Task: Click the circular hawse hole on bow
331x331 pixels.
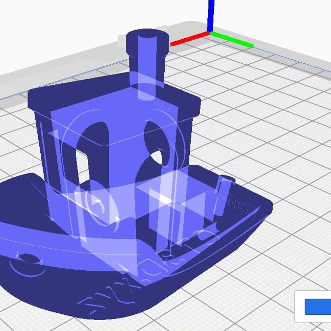Action: tap(25, 259)
